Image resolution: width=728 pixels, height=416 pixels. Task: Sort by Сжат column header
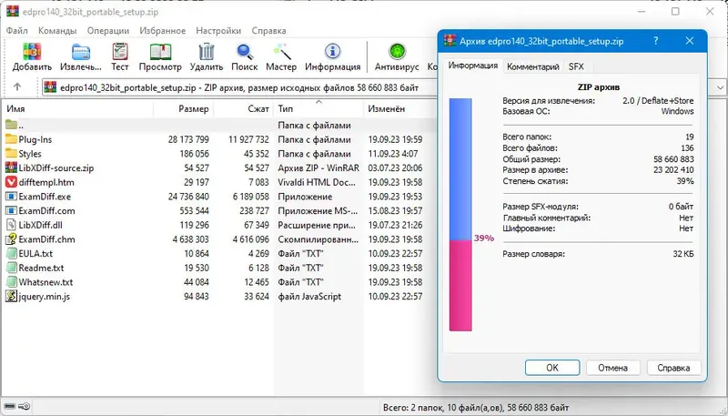click(x=243, y=108)
